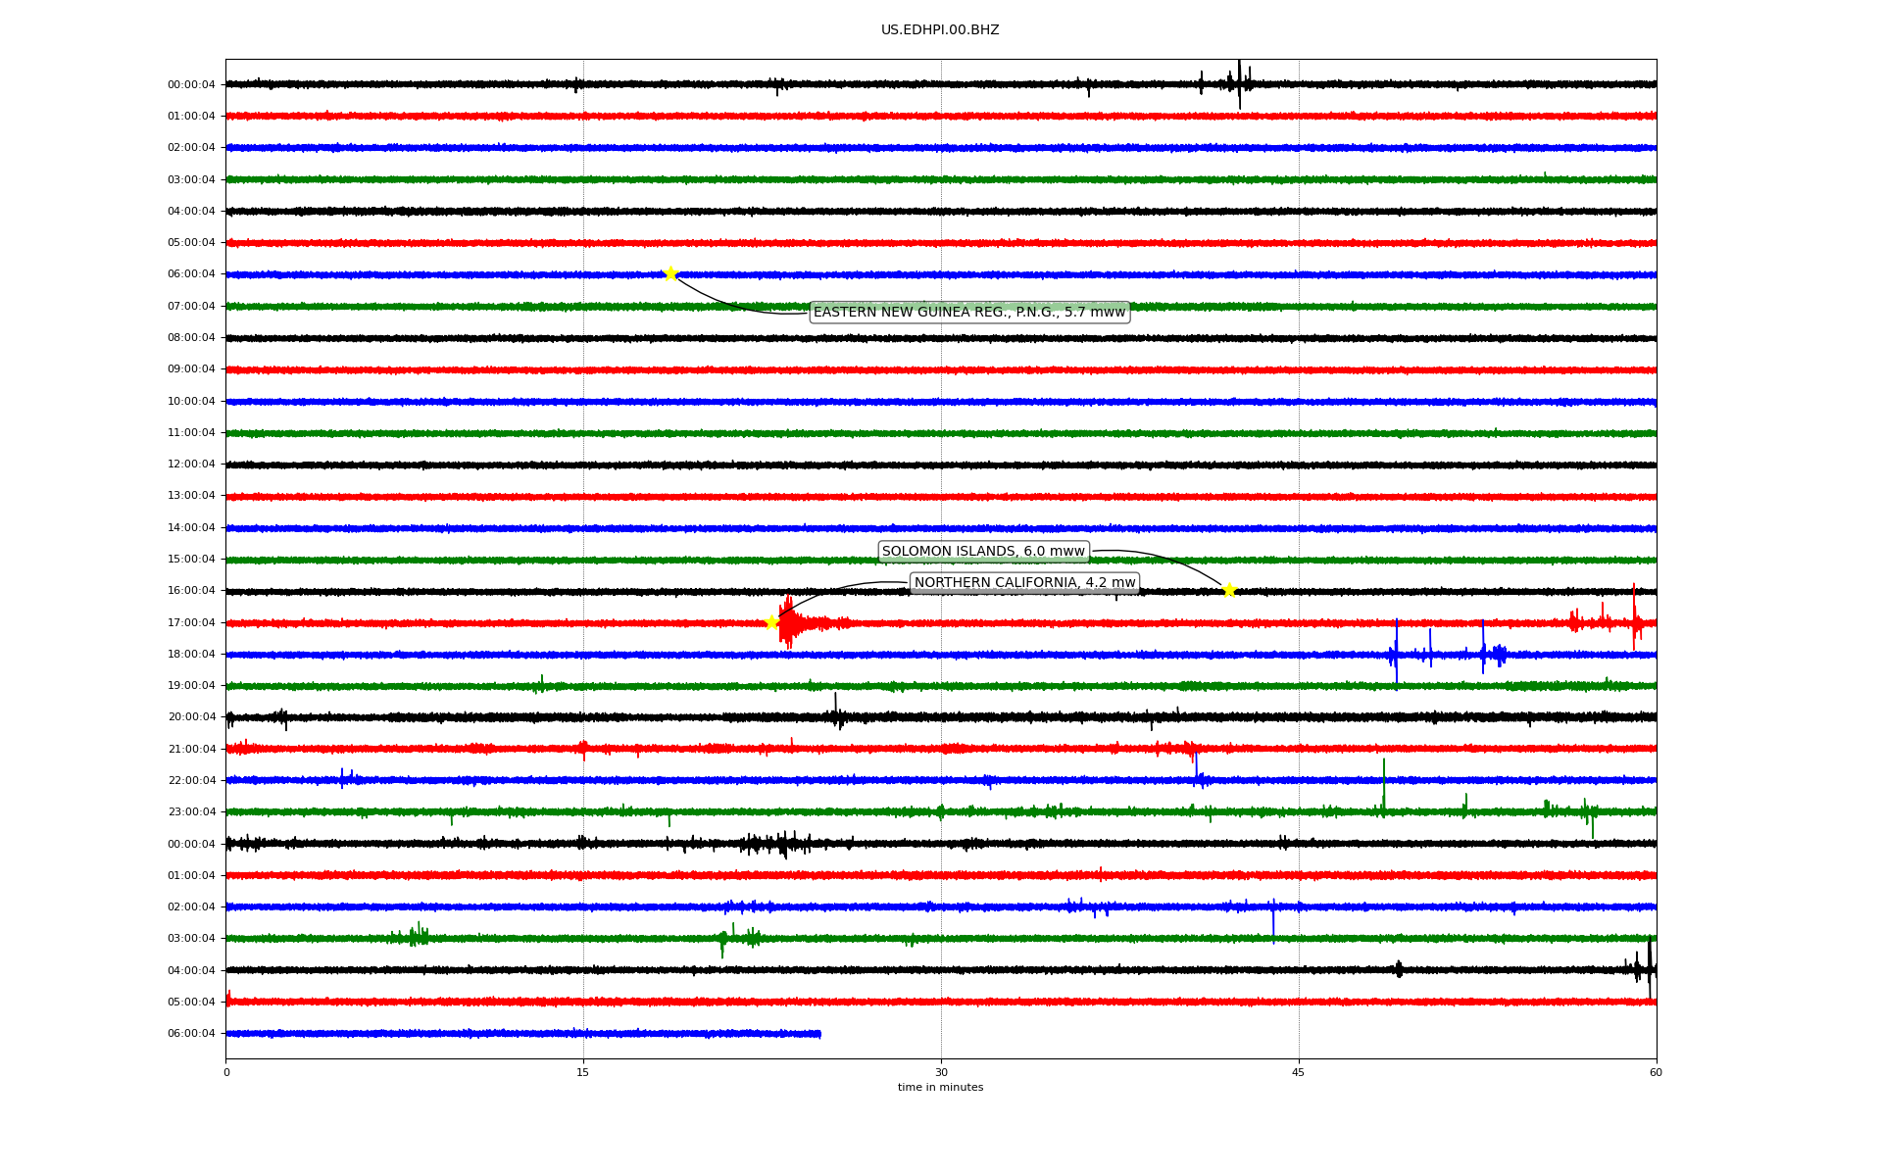Screen dimensions: 1882x1176
Task: Click the Solomon Islands earthquake star marker
Action: coord(1229,590)
